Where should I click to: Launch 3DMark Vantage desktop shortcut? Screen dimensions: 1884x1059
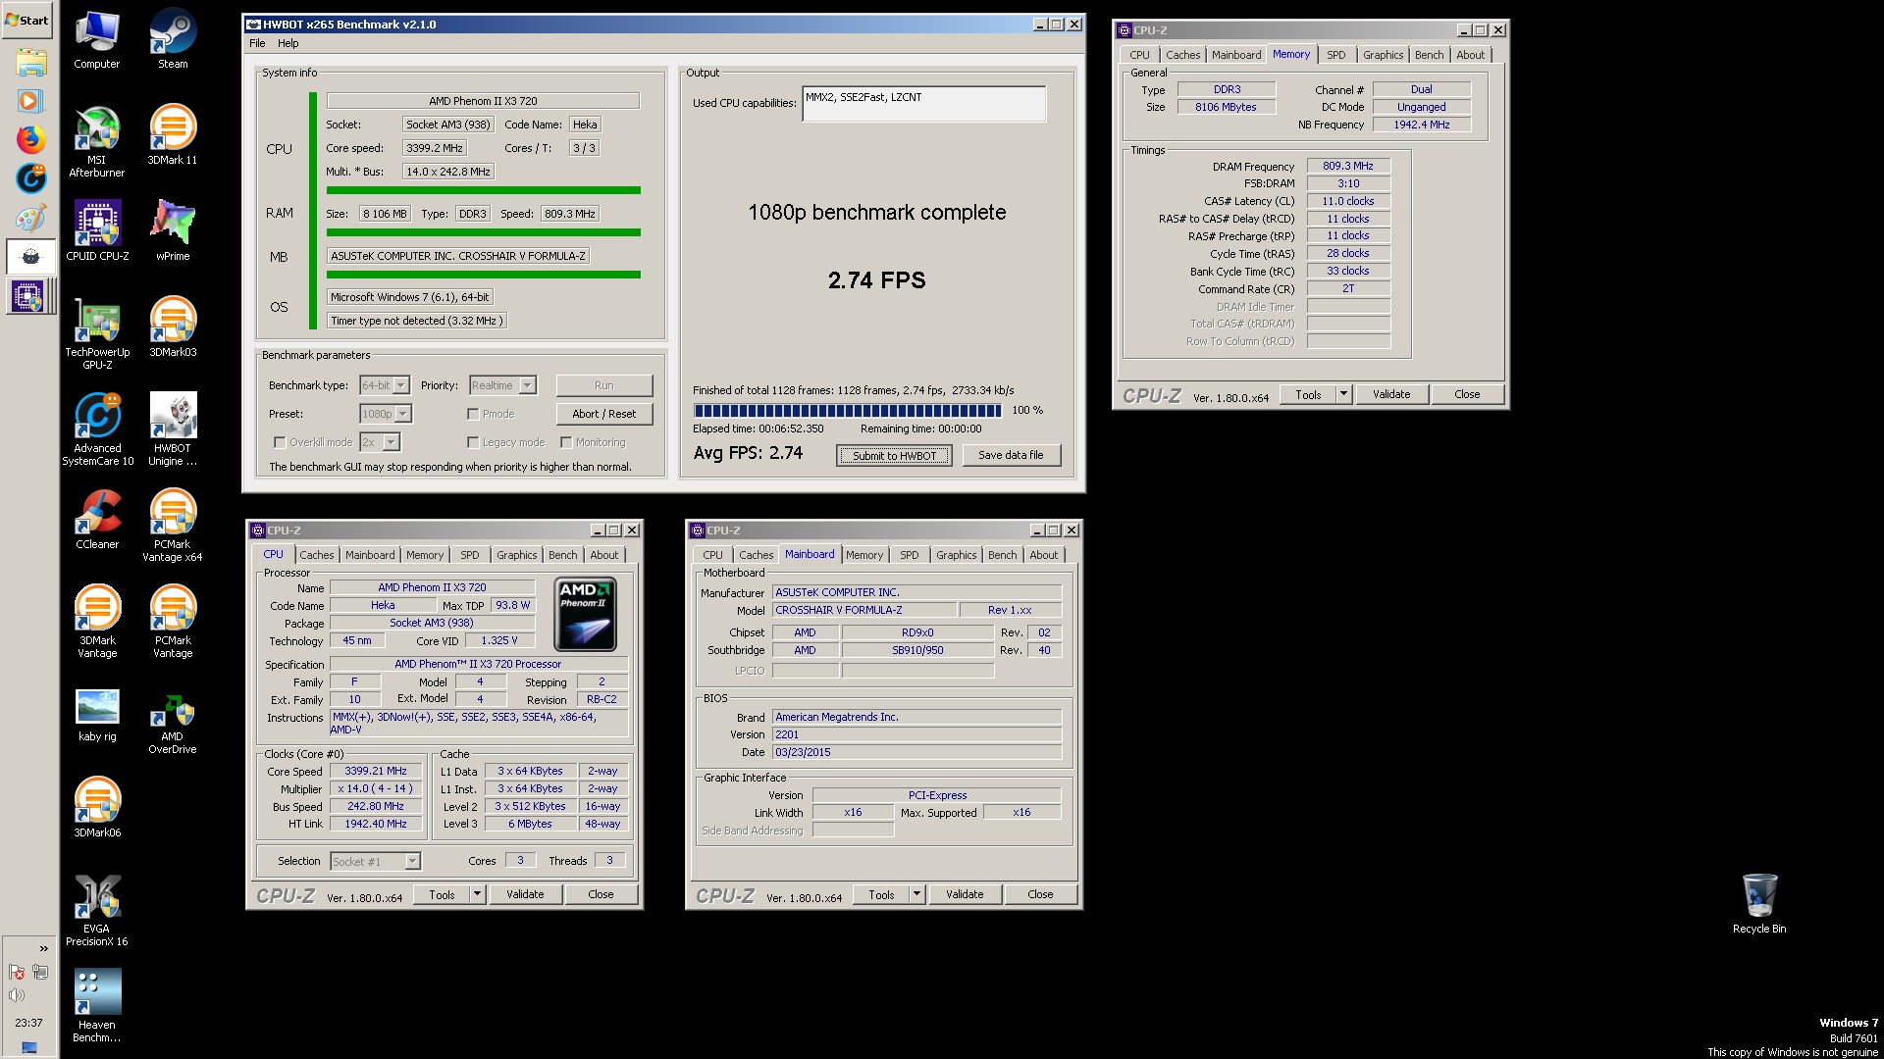pos(97,622)
